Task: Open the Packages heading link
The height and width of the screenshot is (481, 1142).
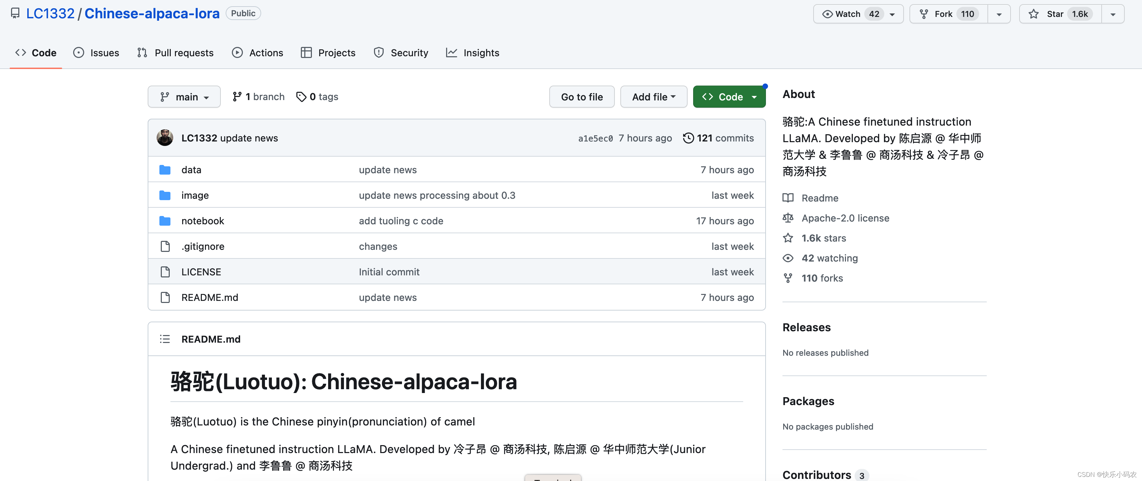Action: [808, 401]
